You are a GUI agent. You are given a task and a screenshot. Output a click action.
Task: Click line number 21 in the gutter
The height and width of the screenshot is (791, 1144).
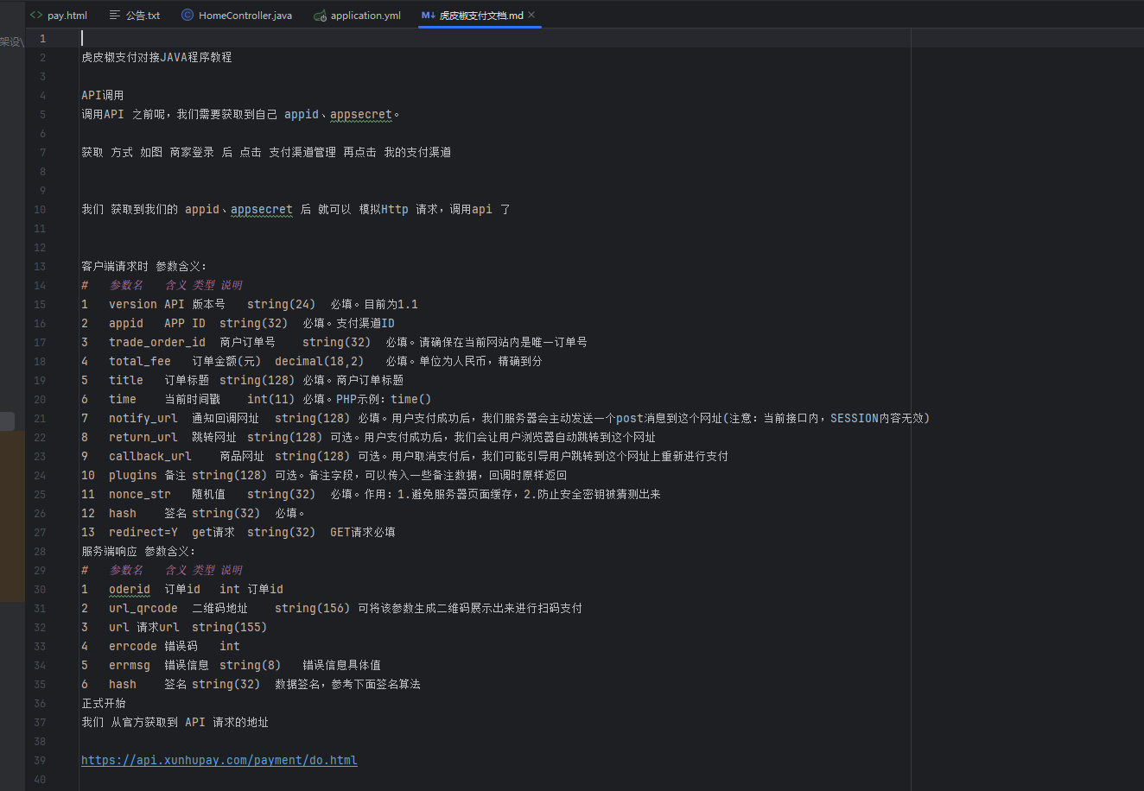[40, 418]
